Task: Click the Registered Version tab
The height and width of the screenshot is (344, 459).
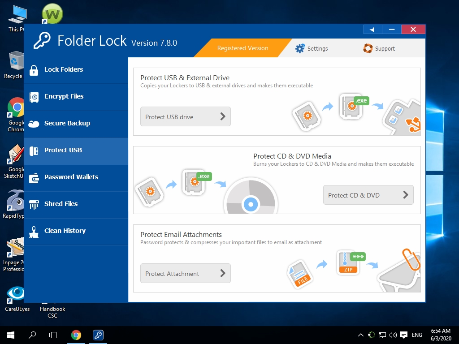Action: [x=242, y=48]
